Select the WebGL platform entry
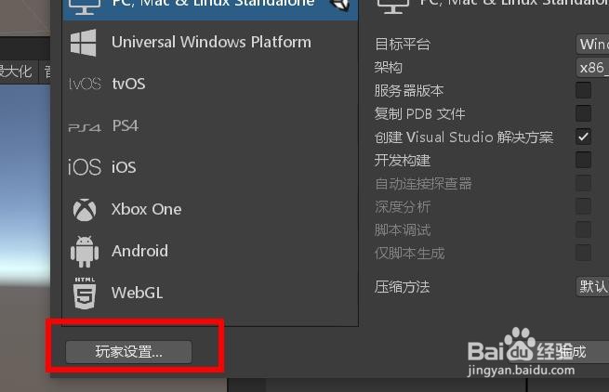 point(210,293)
